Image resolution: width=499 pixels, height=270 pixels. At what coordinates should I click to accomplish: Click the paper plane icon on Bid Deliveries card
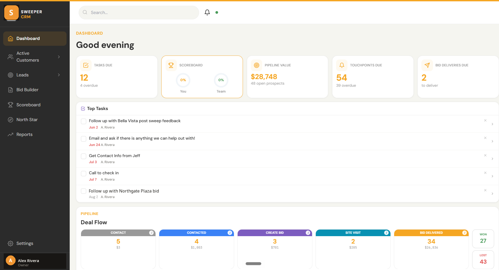coord(427,65)
